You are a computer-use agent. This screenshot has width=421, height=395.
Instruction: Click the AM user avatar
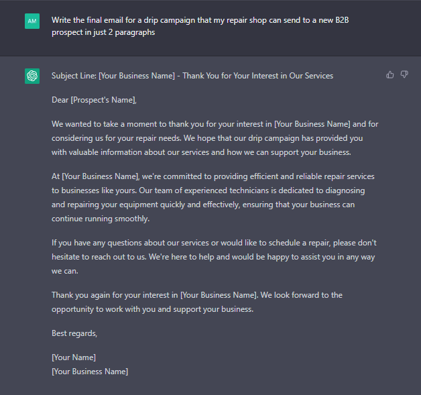click(32, 21)
